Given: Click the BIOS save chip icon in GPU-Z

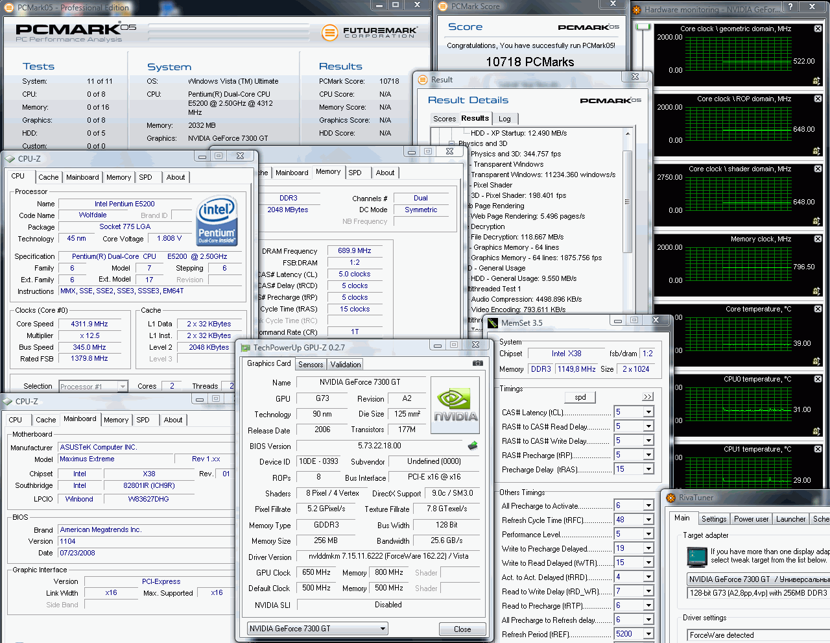Looking at the screenshot, I should point(473,446).
